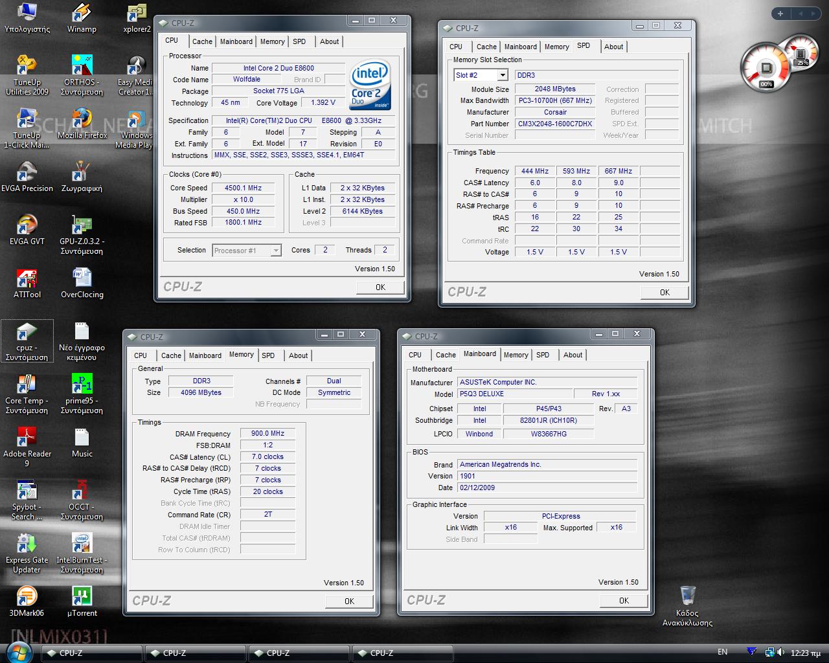829x663 pixels.
Task: Click the Core Speed 4500.1 MHz field
Action: tap(244, 188)
